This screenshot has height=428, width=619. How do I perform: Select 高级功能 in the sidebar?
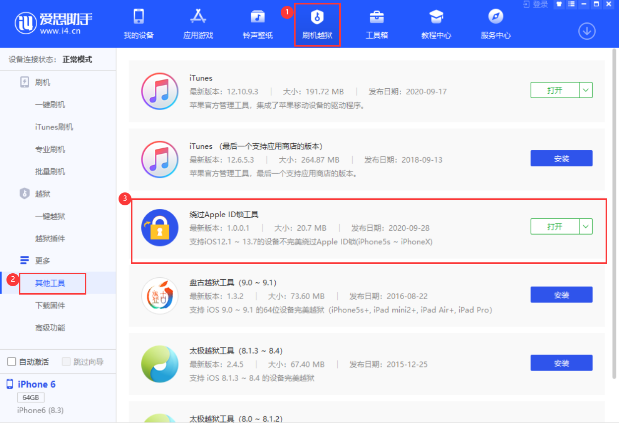(x=50, y=328)
